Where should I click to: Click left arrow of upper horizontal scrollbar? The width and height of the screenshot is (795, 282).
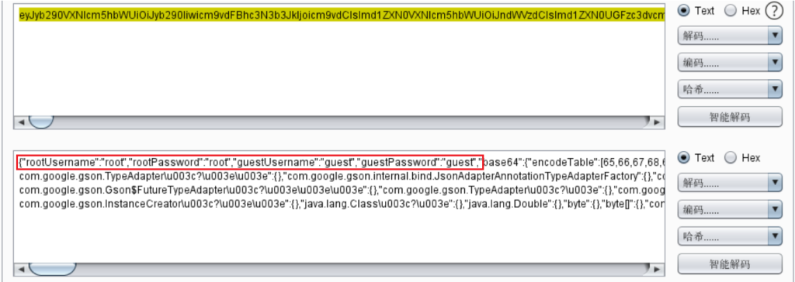click(x=21, y=122)
